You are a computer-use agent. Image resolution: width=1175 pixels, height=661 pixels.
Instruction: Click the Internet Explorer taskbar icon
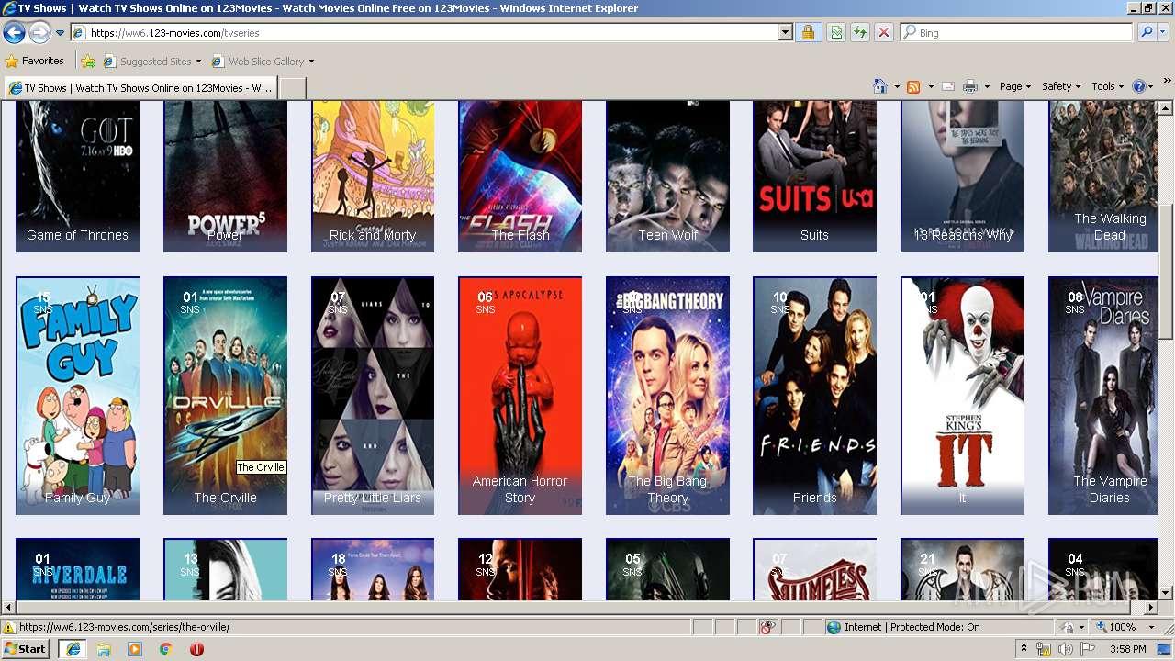[x=73, y=648]
